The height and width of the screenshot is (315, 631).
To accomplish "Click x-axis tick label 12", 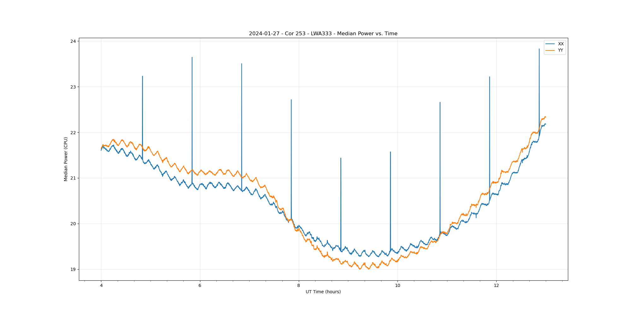I will 496,286.
